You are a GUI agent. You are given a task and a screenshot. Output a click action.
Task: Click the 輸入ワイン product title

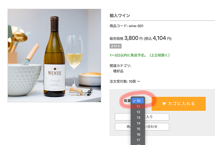point(120,15)
